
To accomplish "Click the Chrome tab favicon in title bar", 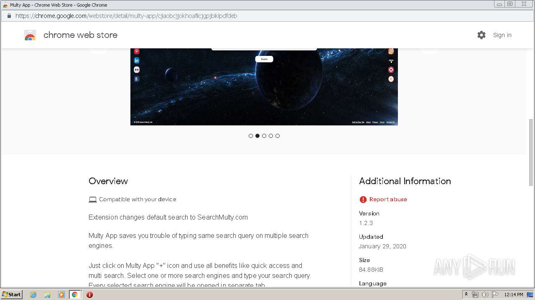I will point(5,5).
